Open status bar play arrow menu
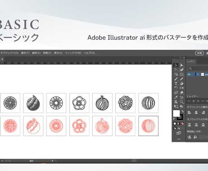208x171 pixels. pos(52,161)
